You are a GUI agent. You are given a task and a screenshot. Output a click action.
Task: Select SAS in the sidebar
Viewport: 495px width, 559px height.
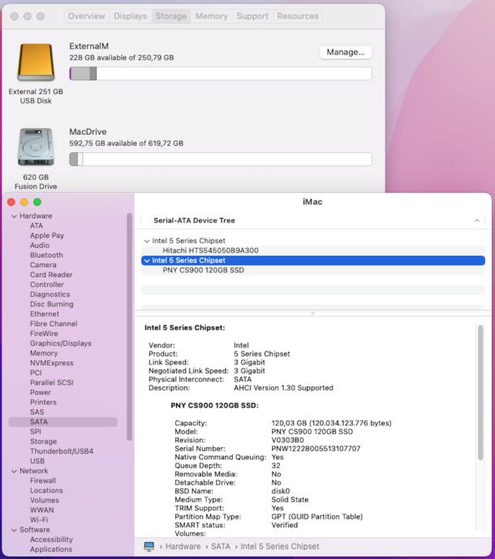point(37,412)
